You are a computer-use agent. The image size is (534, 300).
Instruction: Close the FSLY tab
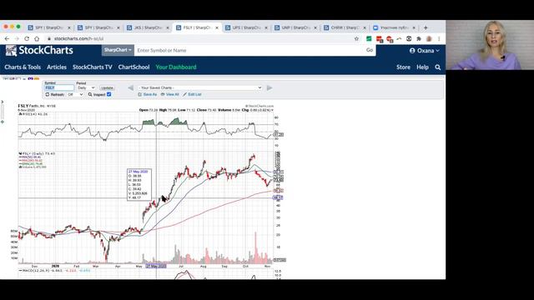click(x=217, y=27)
